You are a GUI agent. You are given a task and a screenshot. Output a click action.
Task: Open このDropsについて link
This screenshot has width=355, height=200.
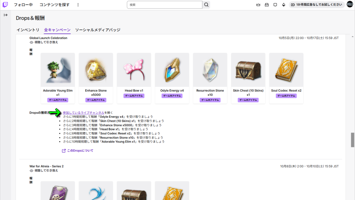click(80, 151)
